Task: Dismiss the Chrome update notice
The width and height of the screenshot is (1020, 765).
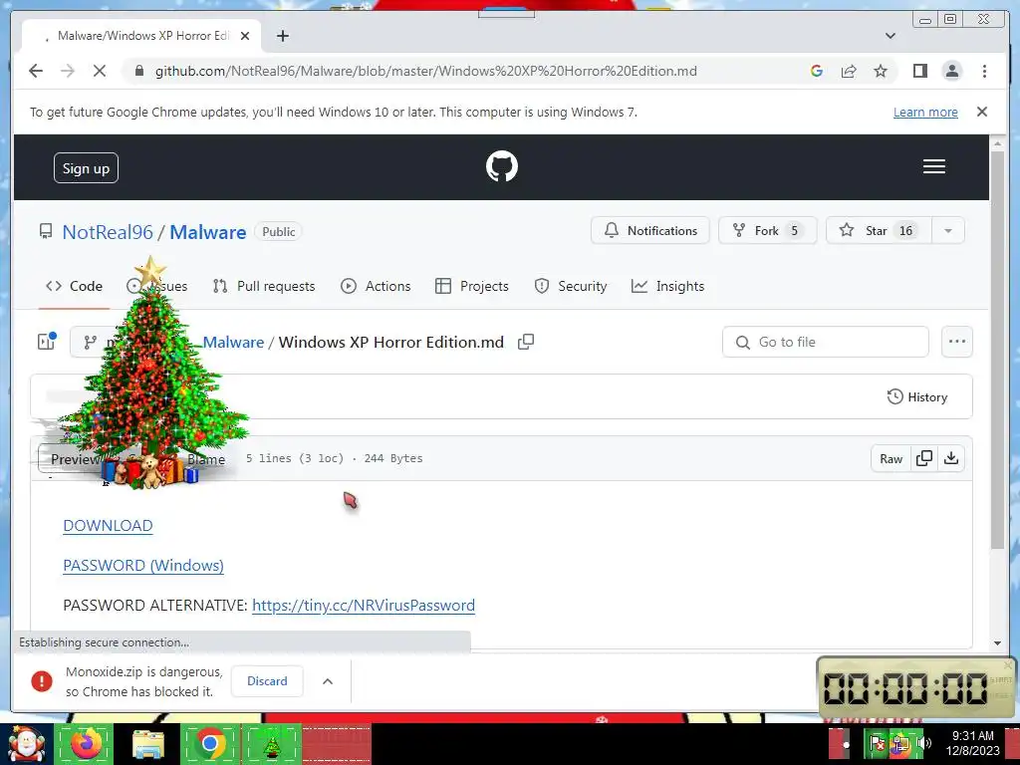Action: coord(981,112)
